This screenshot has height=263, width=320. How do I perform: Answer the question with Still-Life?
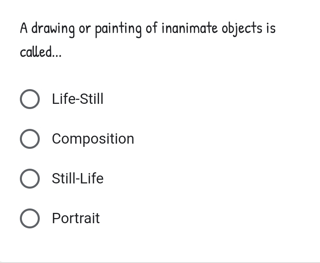point(30,179)
